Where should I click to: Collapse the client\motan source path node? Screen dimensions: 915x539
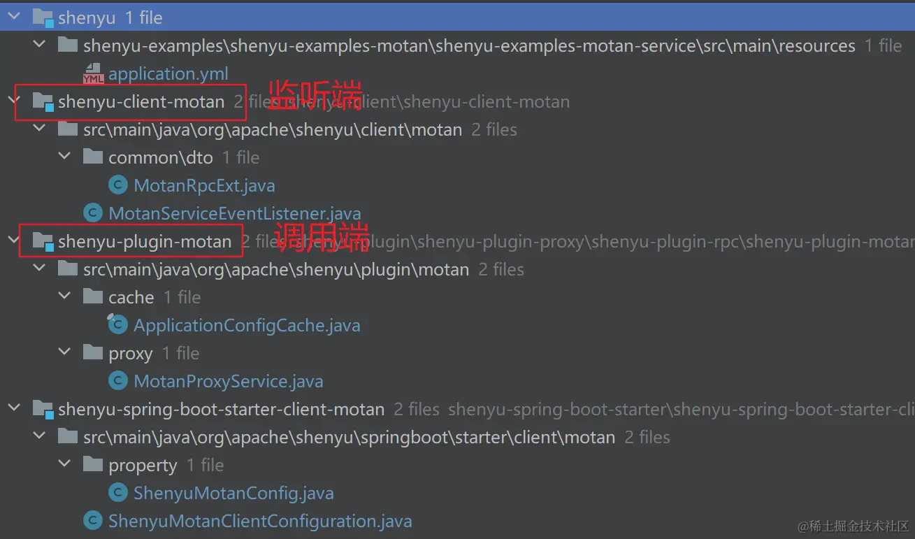pos(40,129)
